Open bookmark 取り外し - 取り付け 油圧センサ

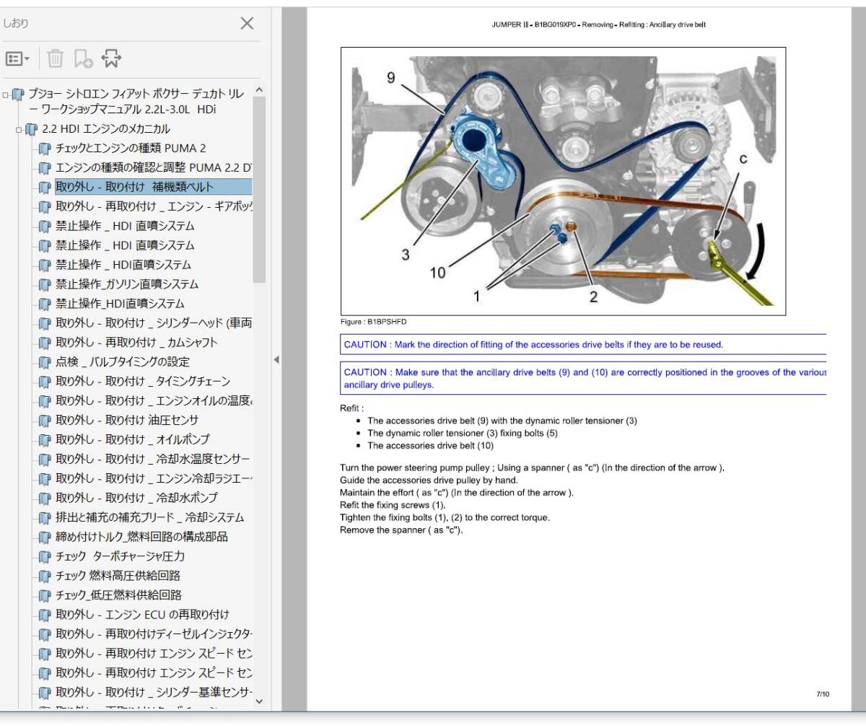[127, 421]
